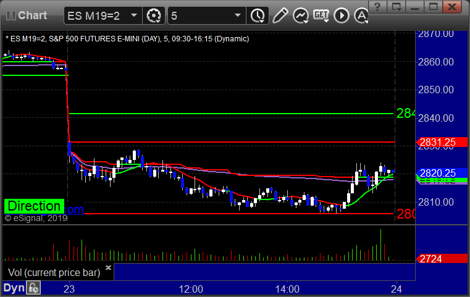Expand the ES M19=2 symbol dropdown
470x297 pixels.
coord(134,15)
